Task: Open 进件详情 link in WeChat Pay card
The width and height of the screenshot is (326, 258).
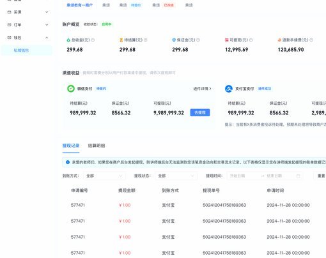Action: 202,89
